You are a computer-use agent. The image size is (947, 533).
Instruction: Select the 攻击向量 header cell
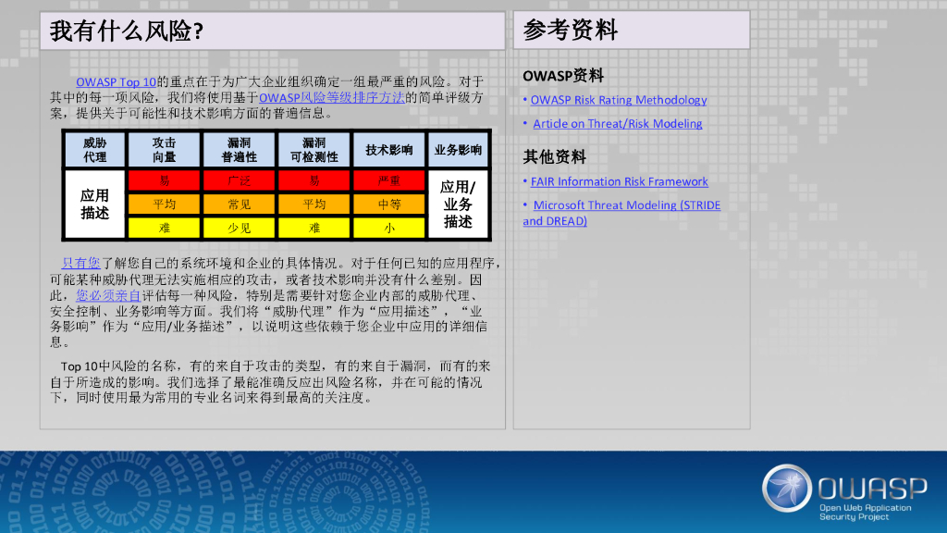coord(164,150)
